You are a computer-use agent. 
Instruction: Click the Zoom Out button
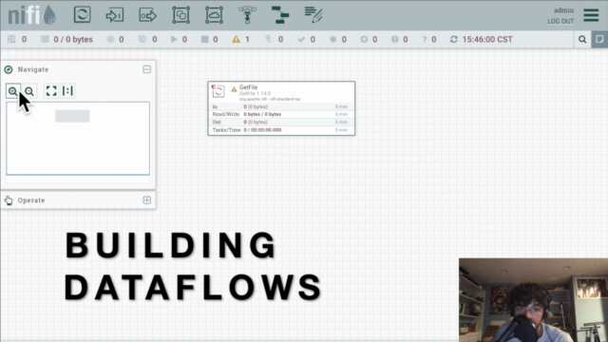tap(29, 91)
